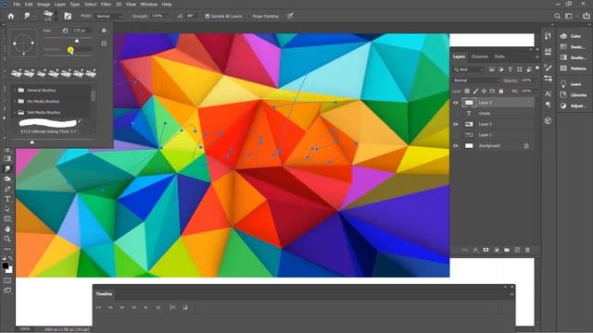The height and width of the screenshot is (333, 593).
Task: Open the Strength value dropdown arrow
Action: coord(167,17)
